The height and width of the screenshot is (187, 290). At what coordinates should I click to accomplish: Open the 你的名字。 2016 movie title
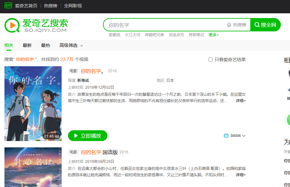pos(93,71)
